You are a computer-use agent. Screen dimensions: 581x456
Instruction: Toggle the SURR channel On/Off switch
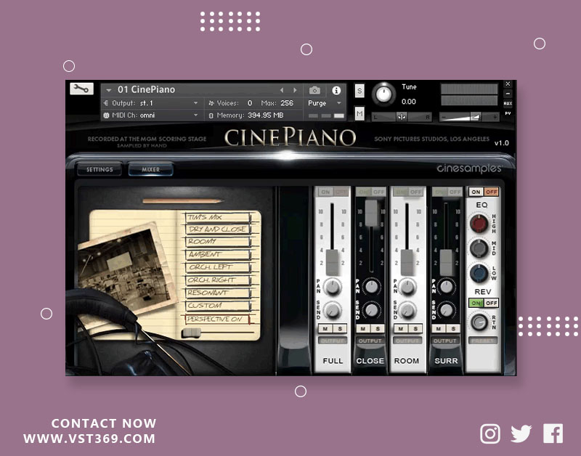447,192
